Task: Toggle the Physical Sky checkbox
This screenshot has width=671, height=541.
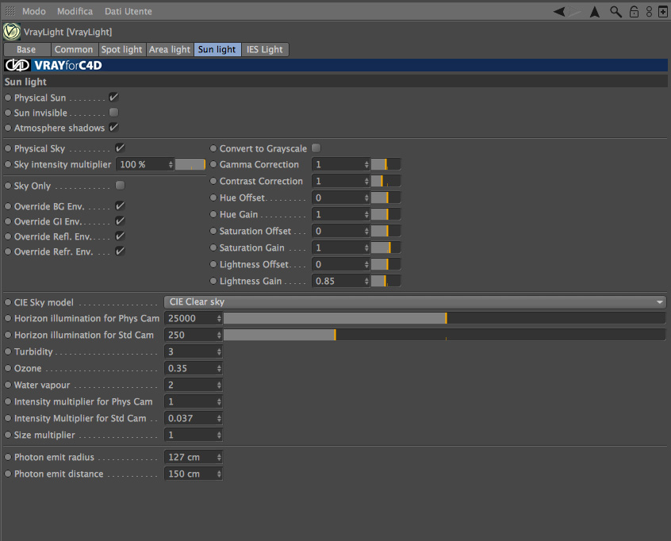Action: click(x=120, y=148)
